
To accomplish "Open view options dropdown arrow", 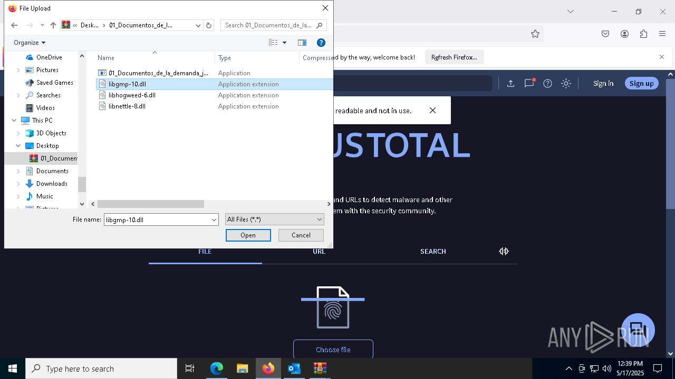I will point(284,43).
